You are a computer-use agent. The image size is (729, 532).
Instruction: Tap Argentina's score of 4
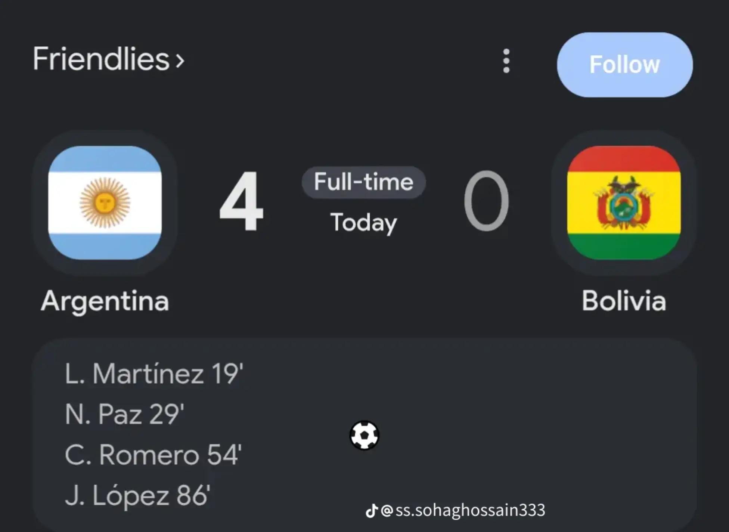241,201
